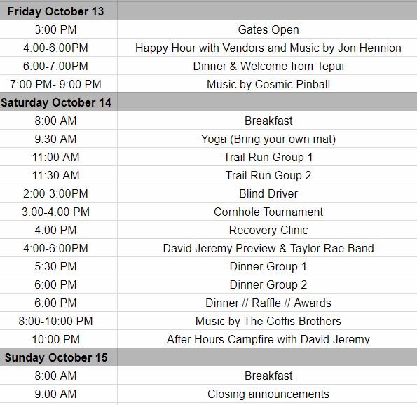Select the Dinner Group 2 cell

267,284
